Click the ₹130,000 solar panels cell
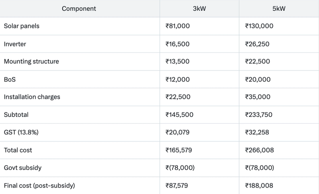319x194 pixels. [259, 26]
